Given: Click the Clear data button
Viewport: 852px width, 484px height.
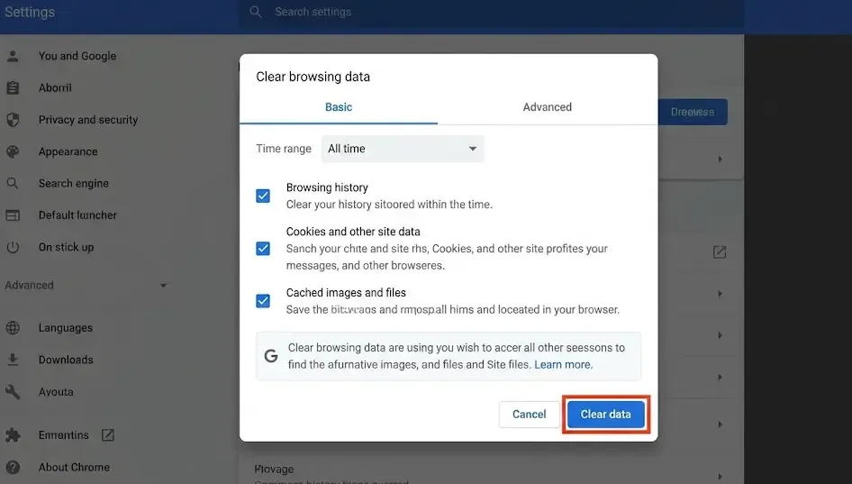Looking at the screenshot, I should point(605,415).
